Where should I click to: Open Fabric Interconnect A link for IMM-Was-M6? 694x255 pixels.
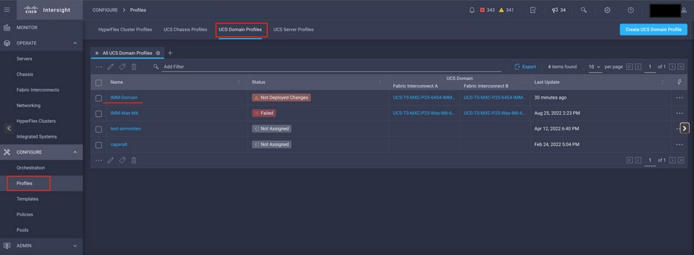424,113
